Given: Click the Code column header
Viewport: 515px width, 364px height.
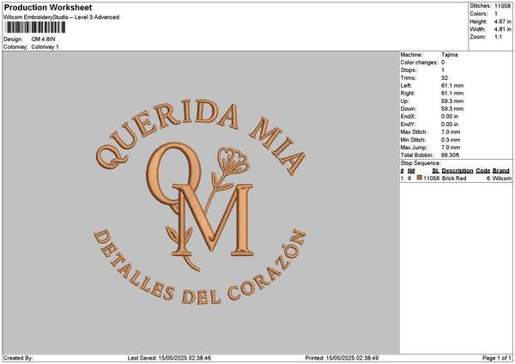Looking at the screenshot, I should (483, 170).
